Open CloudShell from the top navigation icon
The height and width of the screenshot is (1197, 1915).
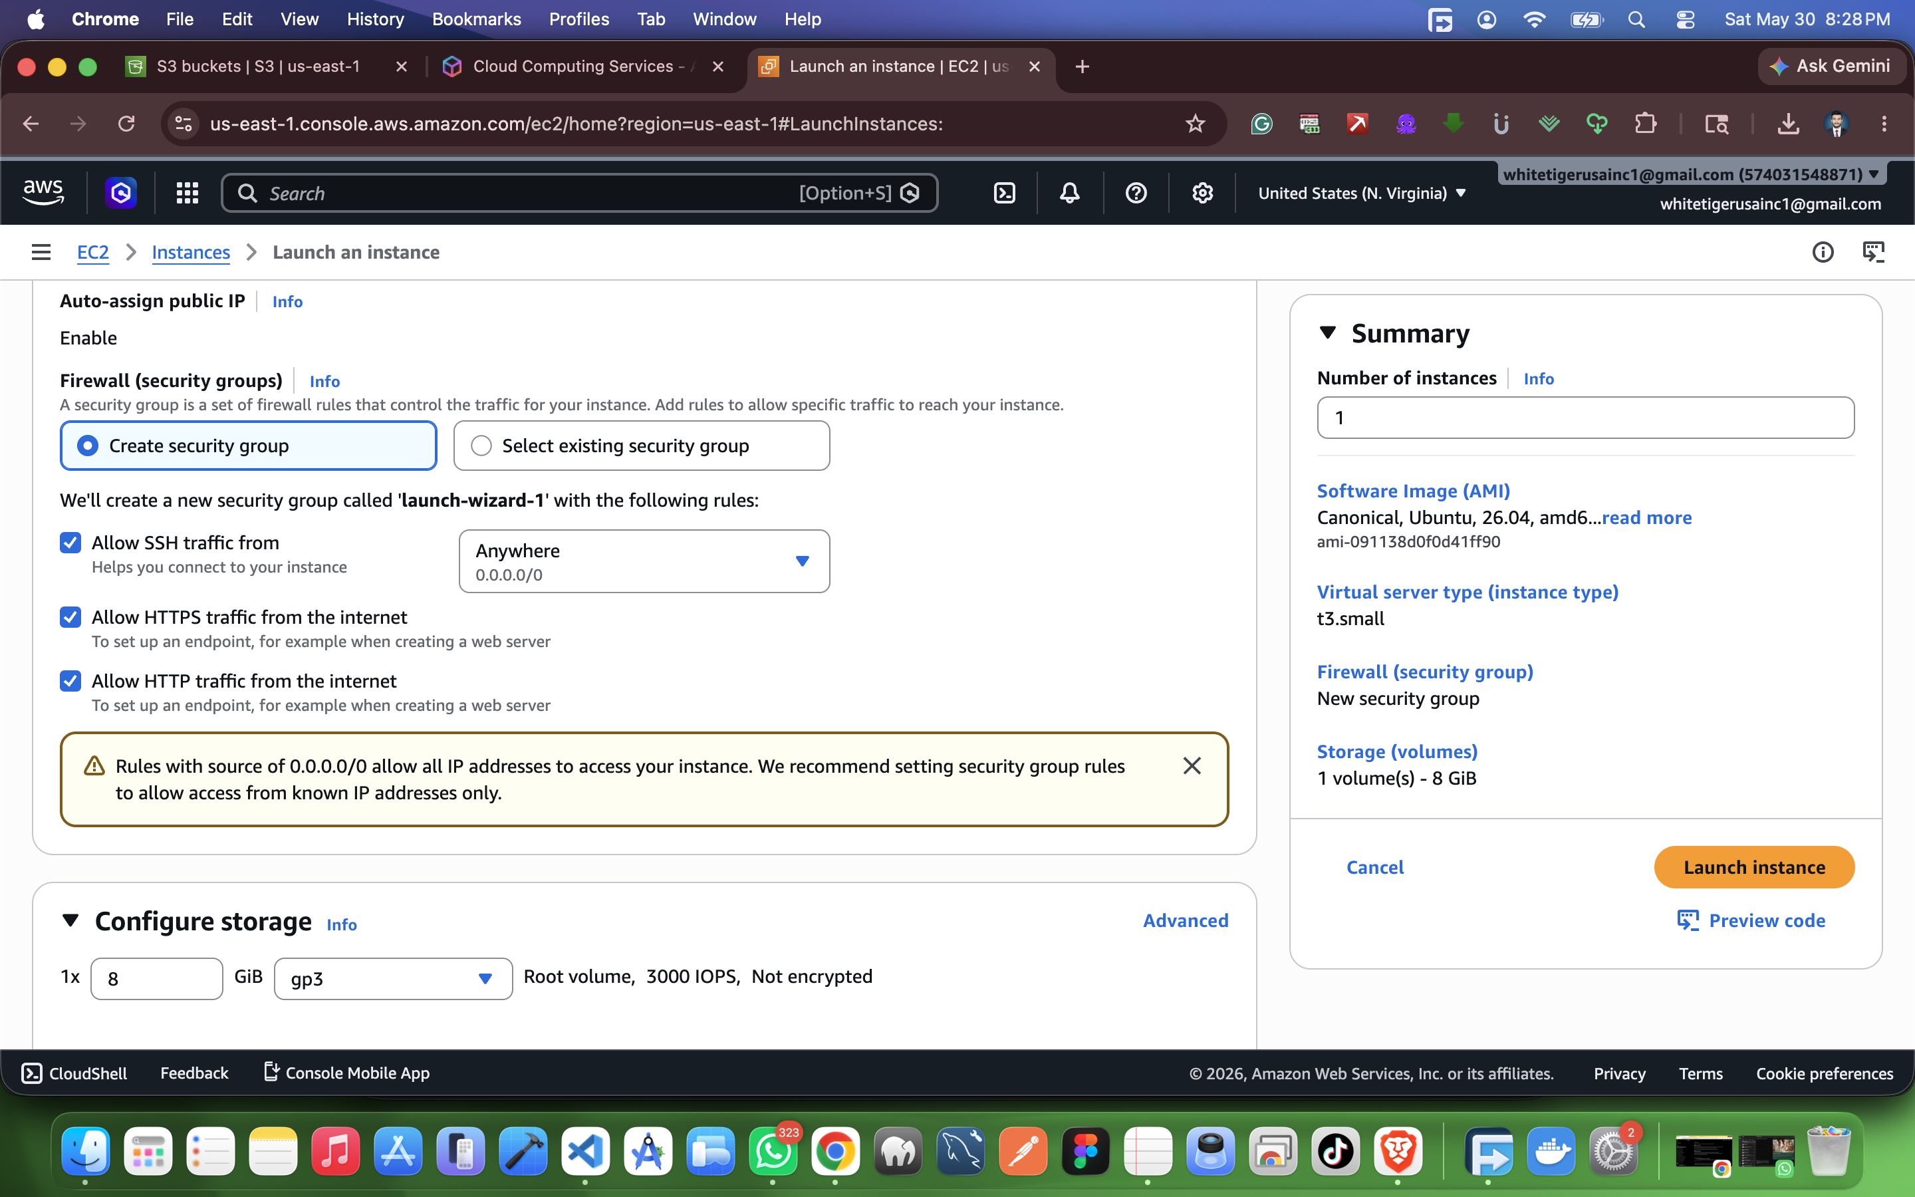1004,193
